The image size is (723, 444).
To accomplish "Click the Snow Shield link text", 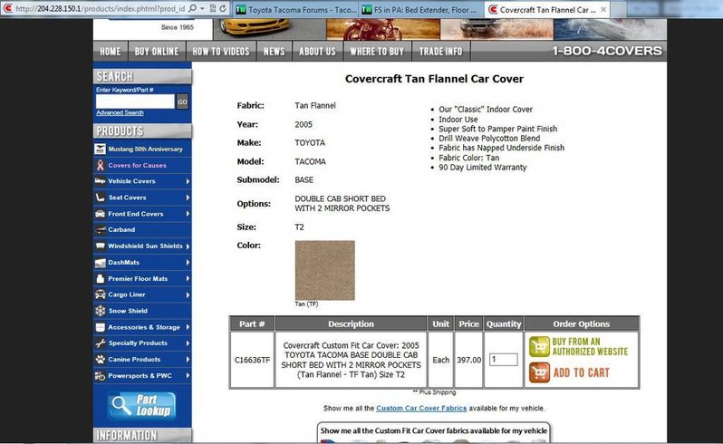I will [128, 311].
